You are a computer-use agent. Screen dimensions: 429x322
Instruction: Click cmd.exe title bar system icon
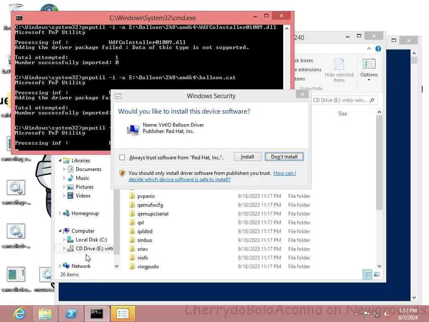point(19,18)
